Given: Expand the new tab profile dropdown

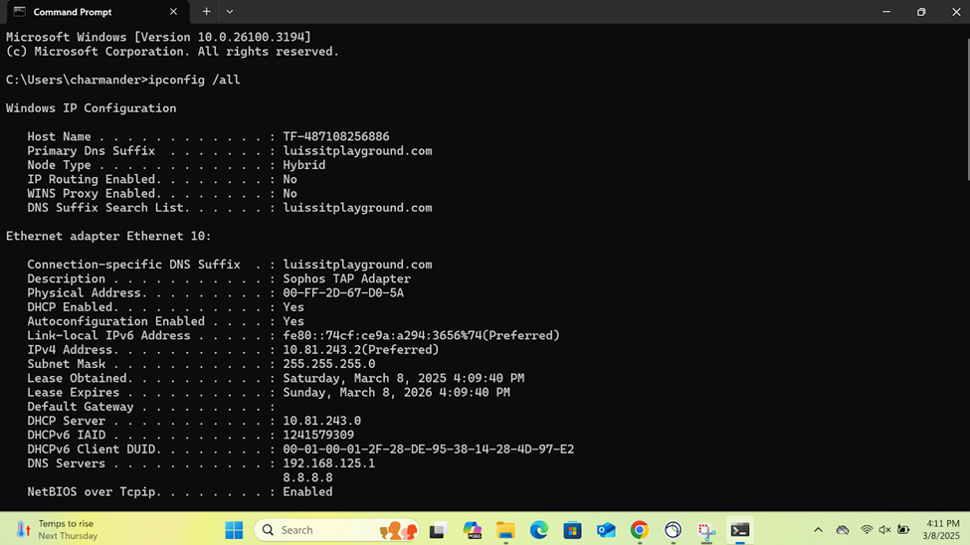Looking at the screenshot, I should click(x=230, y=12).
